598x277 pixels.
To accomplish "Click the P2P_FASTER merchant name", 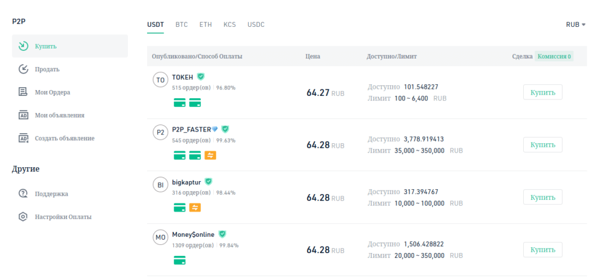I will pos(191,129).
